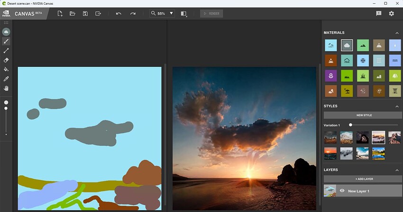The image size is (403, 212).
Task: Open the feedback icon in top right
Action: (379, 13)
